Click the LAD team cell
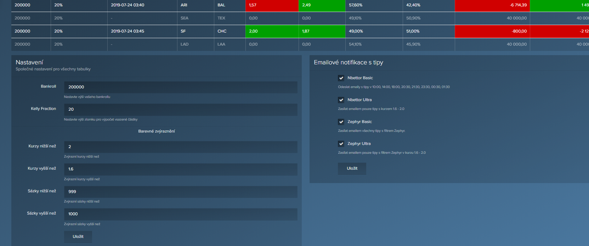Image resolution: width=589 pixels, height=246 pixels. click(x=195, y=45)
